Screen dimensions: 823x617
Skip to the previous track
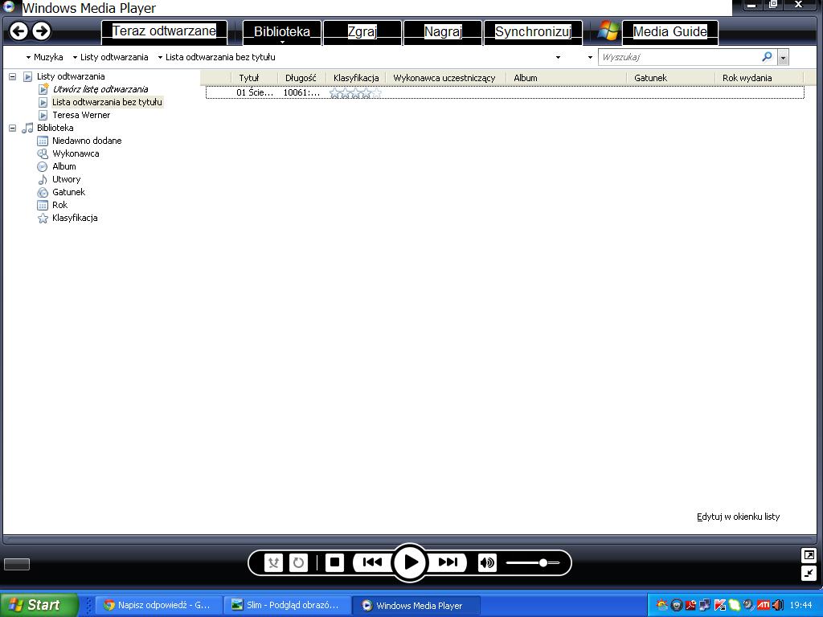click(372, 562)
